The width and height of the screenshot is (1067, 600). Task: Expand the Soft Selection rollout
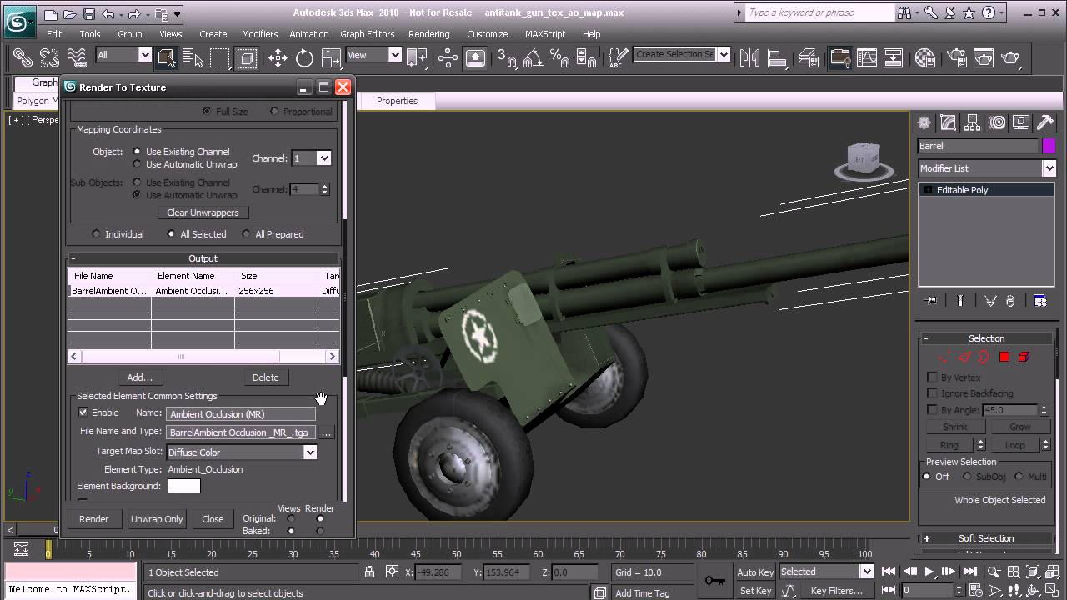986,538
